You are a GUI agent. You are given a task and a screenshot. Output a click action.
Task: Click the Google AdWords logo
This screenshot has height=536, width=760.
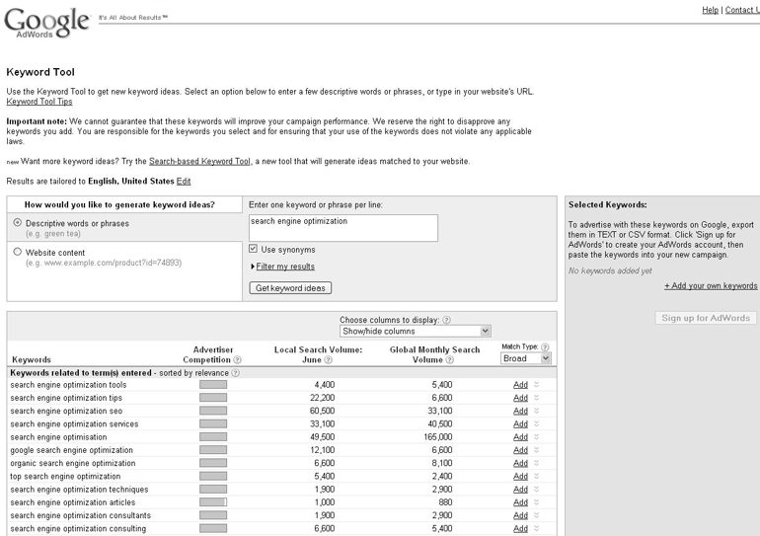[x=46, y=22]
